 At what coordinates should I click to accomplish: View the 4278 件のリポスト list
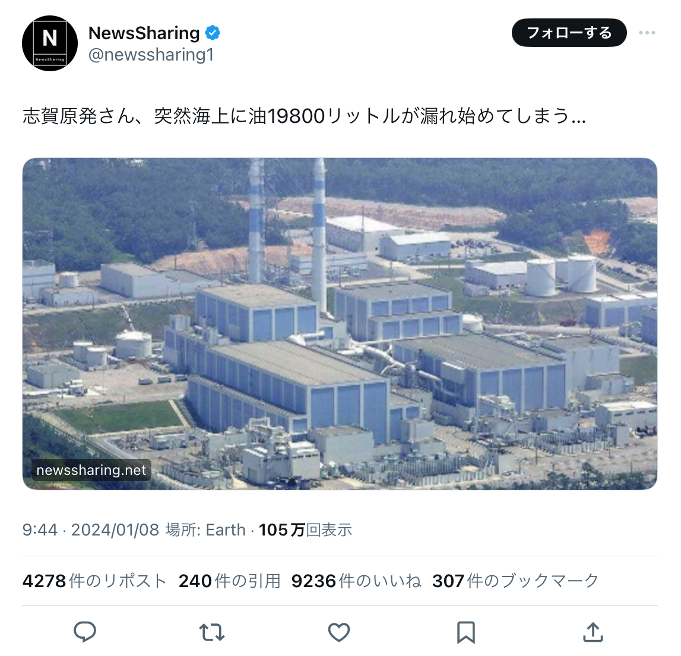(x=94, y=581)
